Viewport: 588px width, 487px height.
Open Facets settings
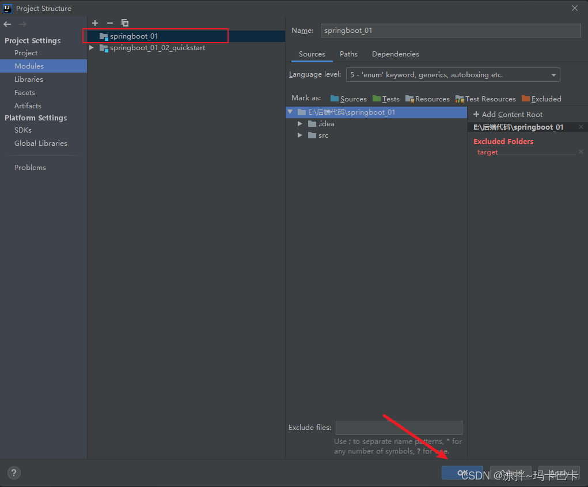[44, 92]
